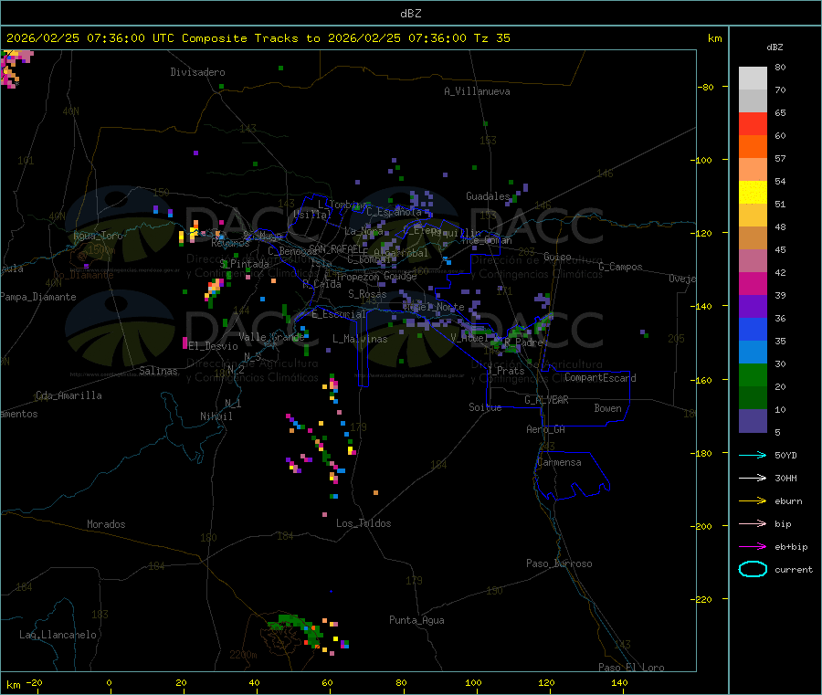Click the 'Divisadero' map label
Viewport: 822px width, 695px height.
coord(197,72)
